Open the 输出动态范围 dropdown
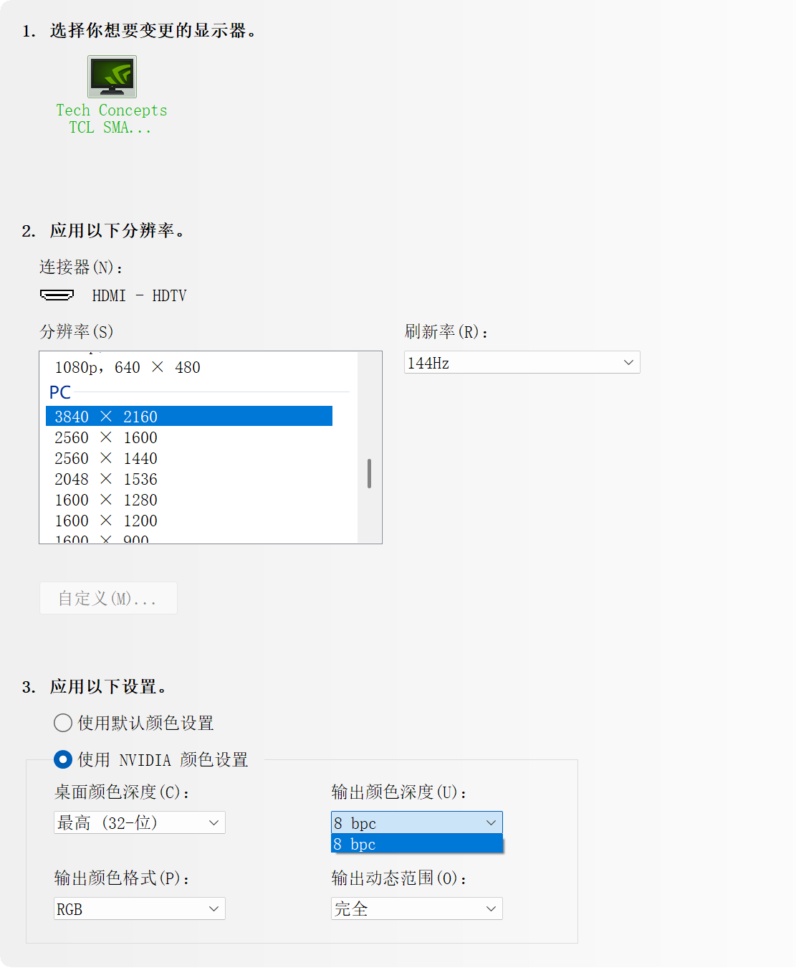Viewport: 796px width, 968px height. (x=416, y=908)
